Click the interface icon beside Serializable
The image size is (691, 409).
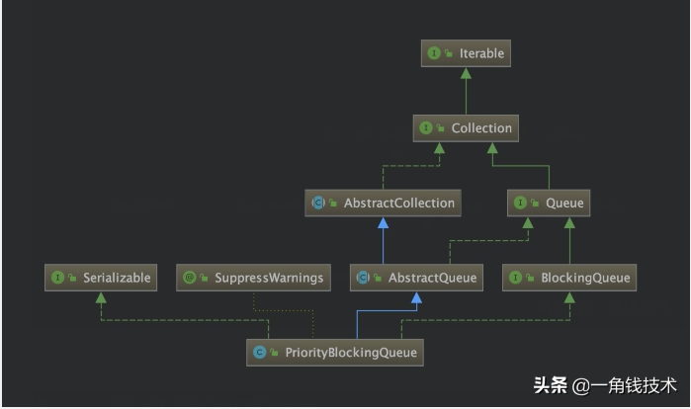pos(56,279)
